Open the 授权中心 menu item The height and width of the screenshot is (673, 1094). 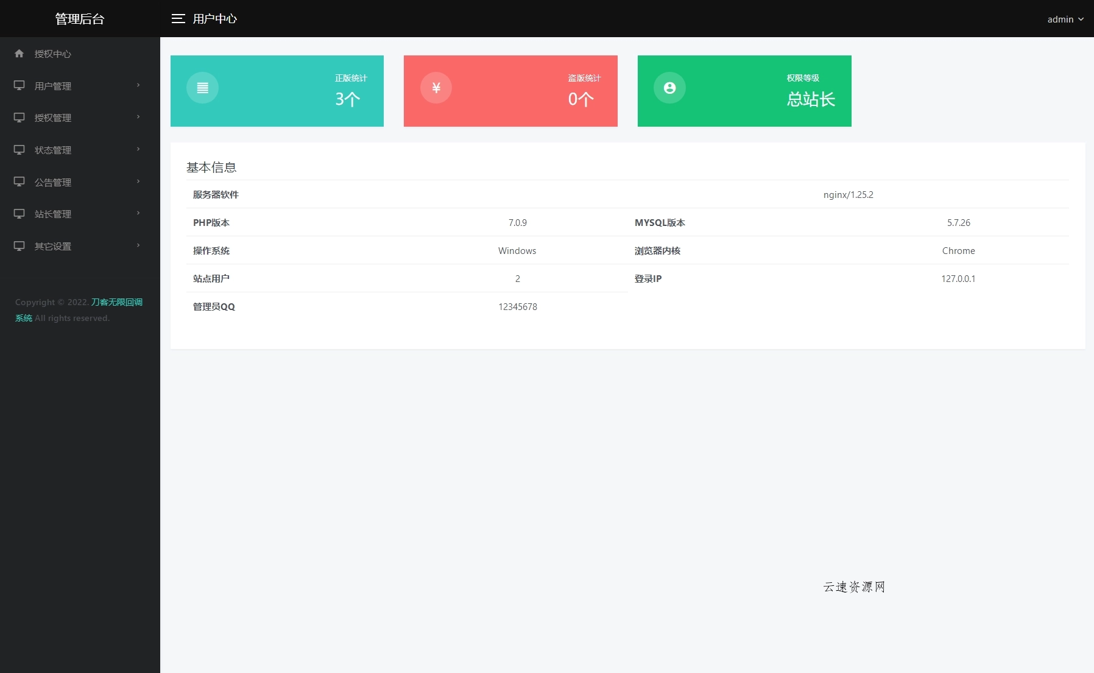pos(52,54)
